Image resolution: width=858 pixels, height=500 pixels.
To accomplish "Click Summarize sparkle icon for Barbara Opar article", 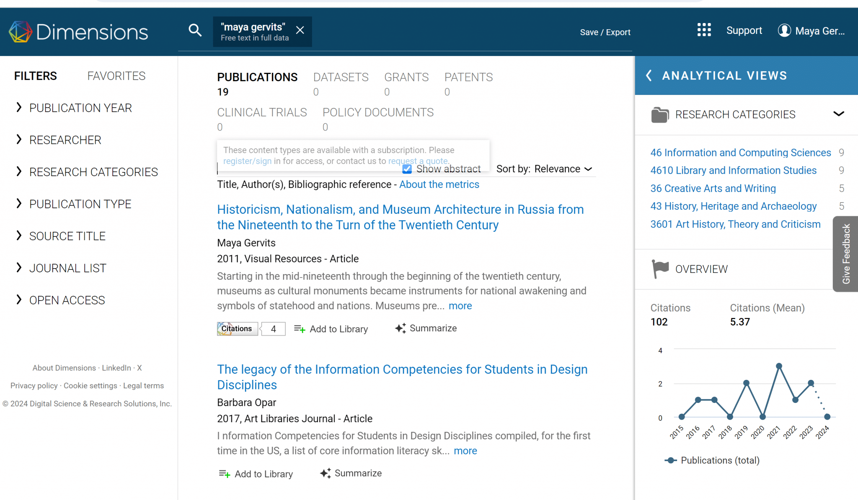I will tap(326, 473).
